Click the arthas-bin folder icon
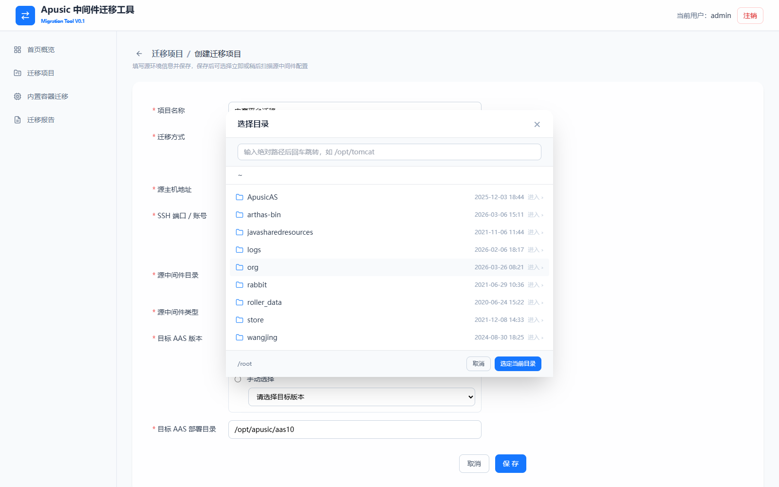Viewport: 779px width, 487px height. (x=240, y=215)
